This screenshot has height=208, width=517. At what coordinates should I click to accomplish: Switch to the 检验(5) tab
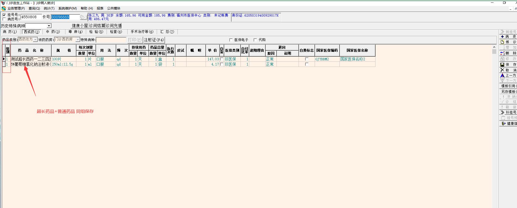click(96, 32)
